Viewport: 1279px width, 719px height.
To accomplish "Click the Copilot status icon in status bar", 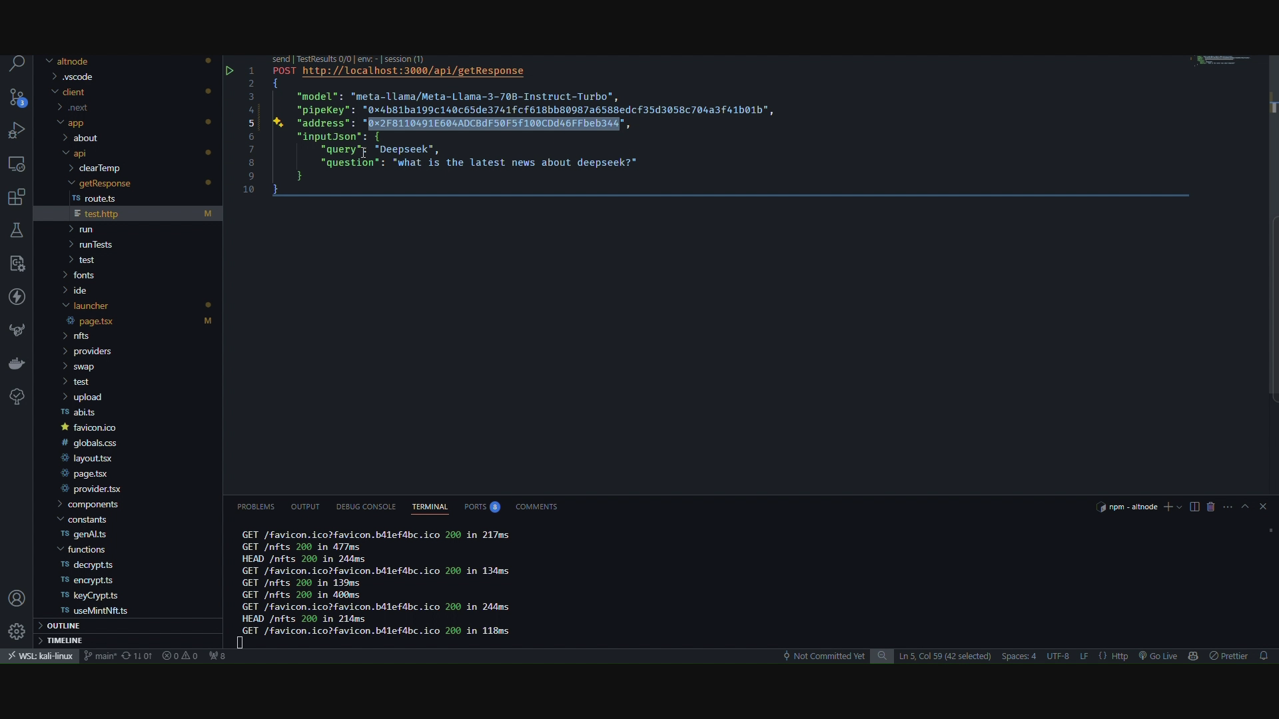I will (x=1193, y=656).
